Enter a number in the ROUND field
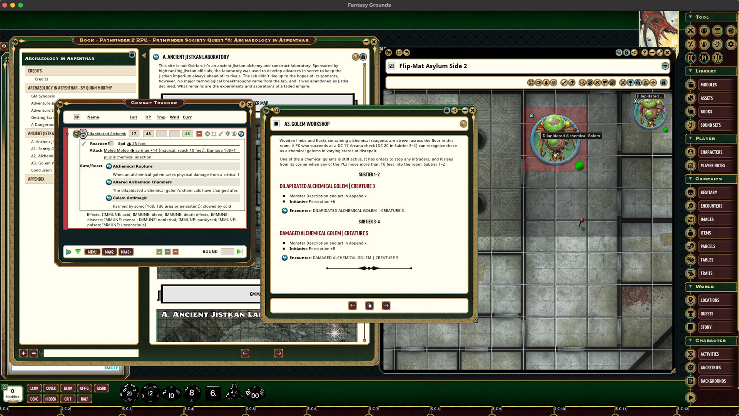The image size is (739, 416). pyautogui.click(x=228, y=252)
